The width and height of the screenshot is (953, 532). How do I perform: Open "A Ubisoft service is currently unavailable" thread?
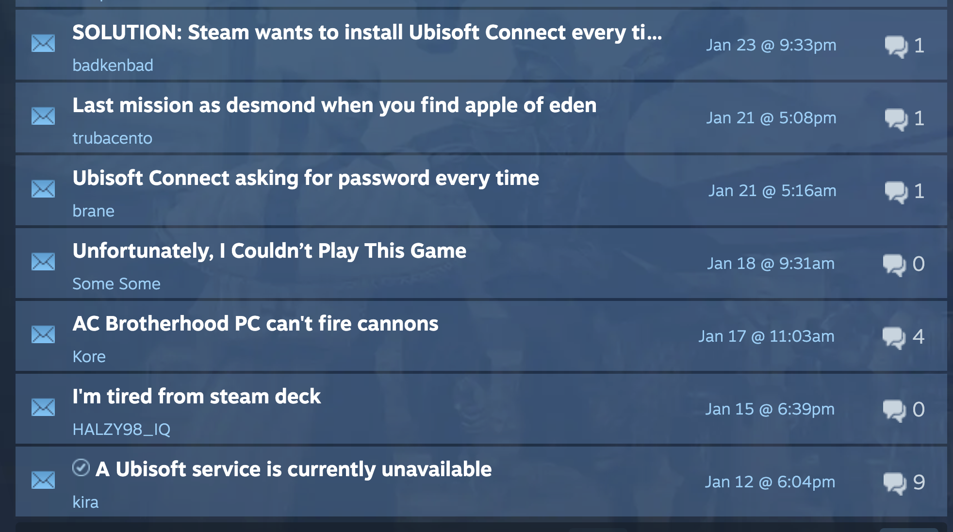point(294,469)
